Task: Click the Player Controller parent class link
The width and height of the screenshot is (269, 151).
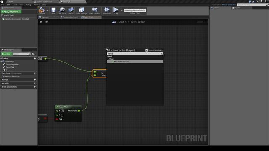Action: [x=229, y=5]
